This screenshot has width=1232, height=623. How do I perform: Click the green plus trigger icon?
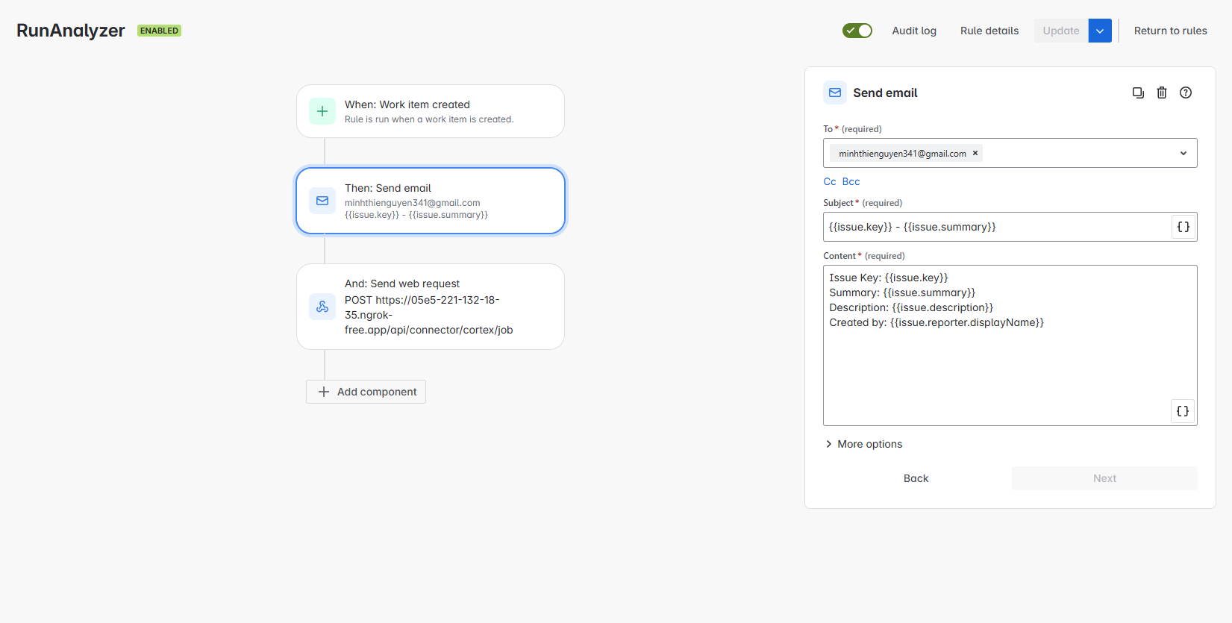(322, 111)
